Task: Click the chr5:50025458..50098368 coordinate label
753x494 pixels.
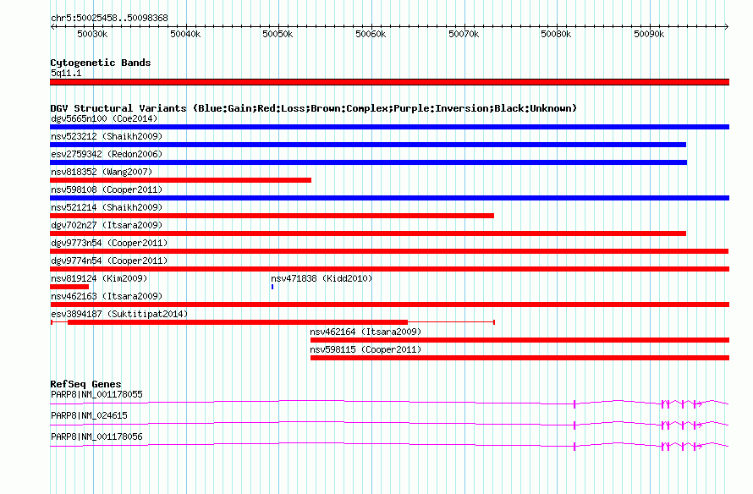Action: point(109,19)
